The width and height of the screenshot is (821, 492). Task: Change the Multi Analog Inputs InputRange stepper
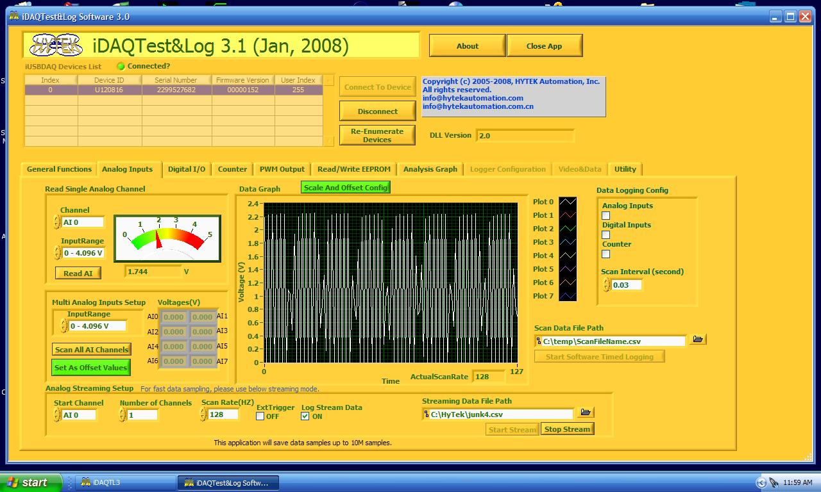click(63, 326)
